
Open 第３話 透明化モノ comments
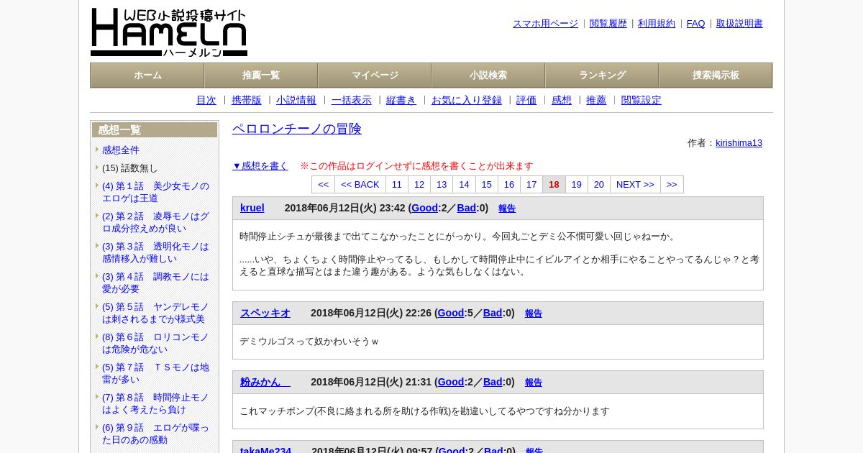pos(155,252)
